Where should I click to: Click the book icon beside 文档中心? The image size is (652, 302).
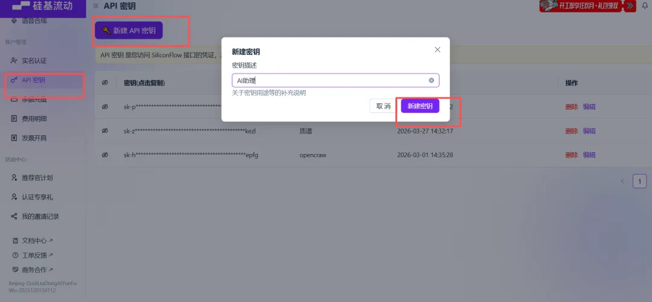coord(15,240)
